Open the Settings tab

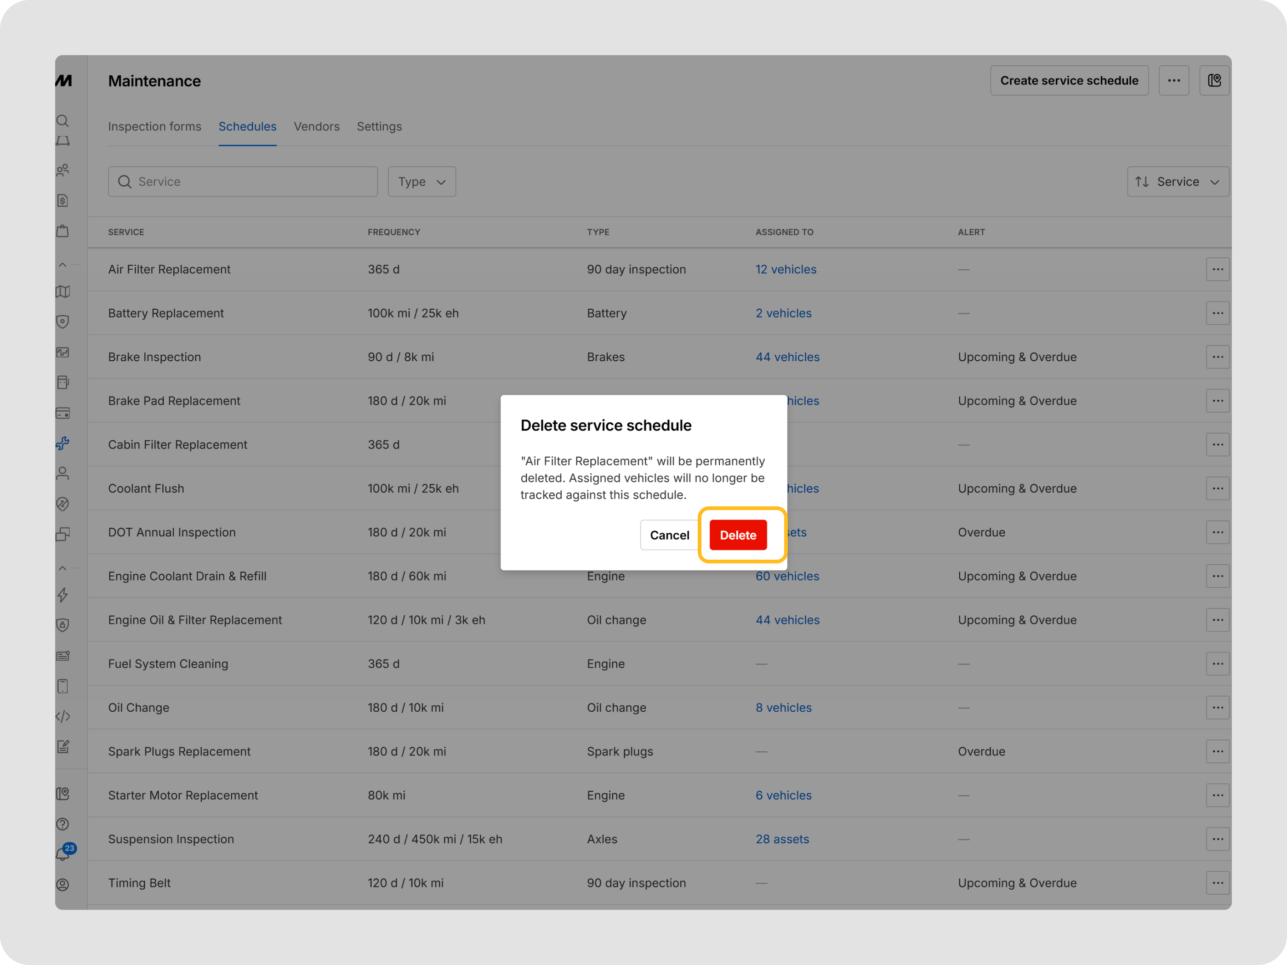379,126
